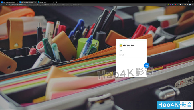Switch to the Synology Drive tab
Image resolution: width=194 pixels, height=110 pixels.
coord(46,2)
